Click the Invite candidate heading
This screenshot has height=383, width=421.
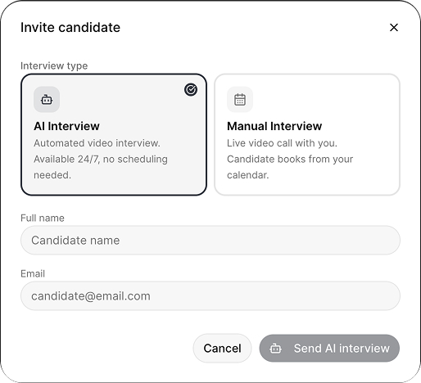(x=70, y=27)
